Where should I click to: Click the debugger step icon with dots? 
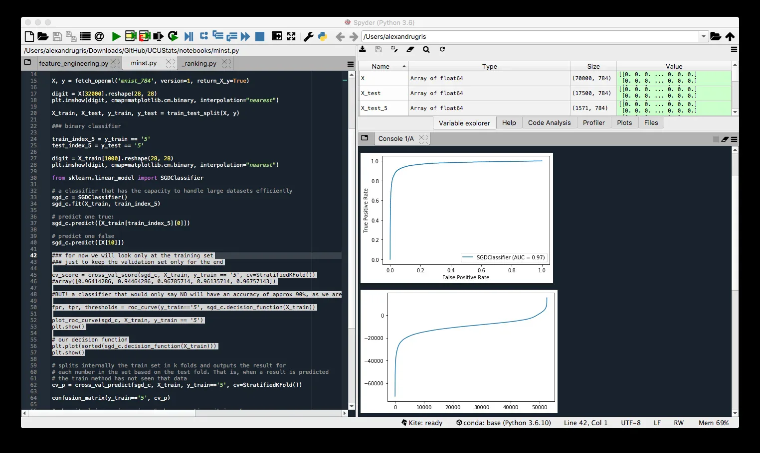(x=204, y=36)
